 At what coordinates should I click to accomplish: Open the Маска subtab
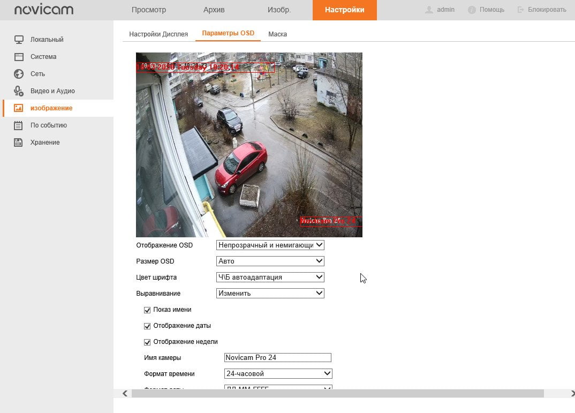(x=278, y=34)
